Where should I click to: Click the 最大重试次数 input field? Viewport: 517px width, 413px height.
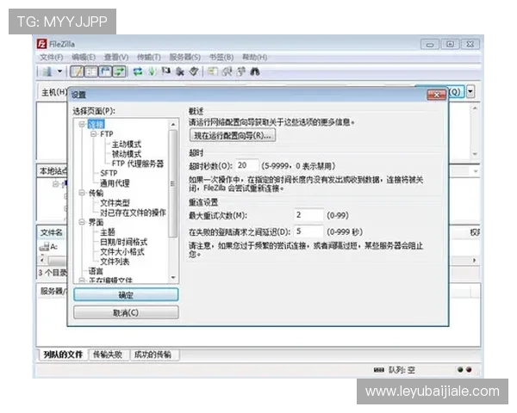point(308,215)
